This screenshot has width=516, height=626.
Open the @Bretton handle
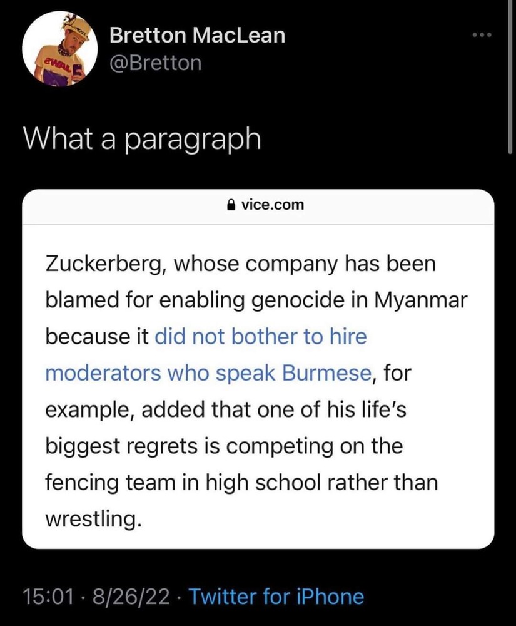[x=155, y=63]
